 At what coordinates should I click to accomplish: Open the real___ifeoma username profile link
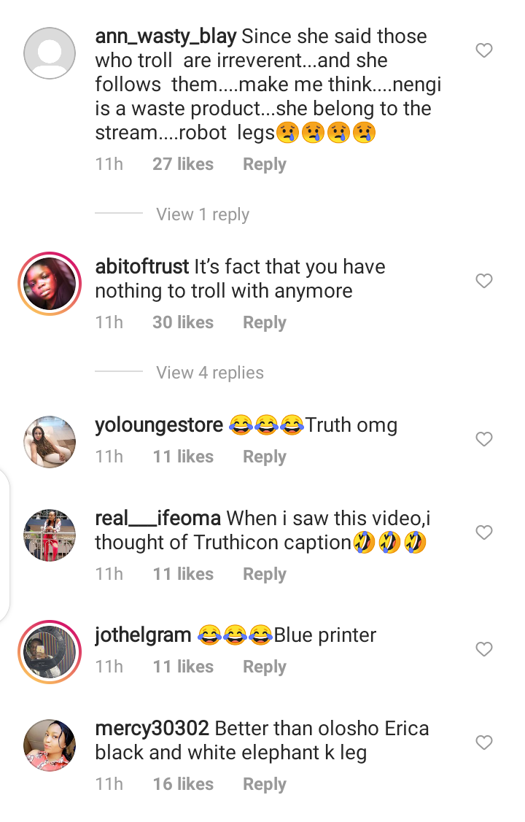[x=157, y=519]
